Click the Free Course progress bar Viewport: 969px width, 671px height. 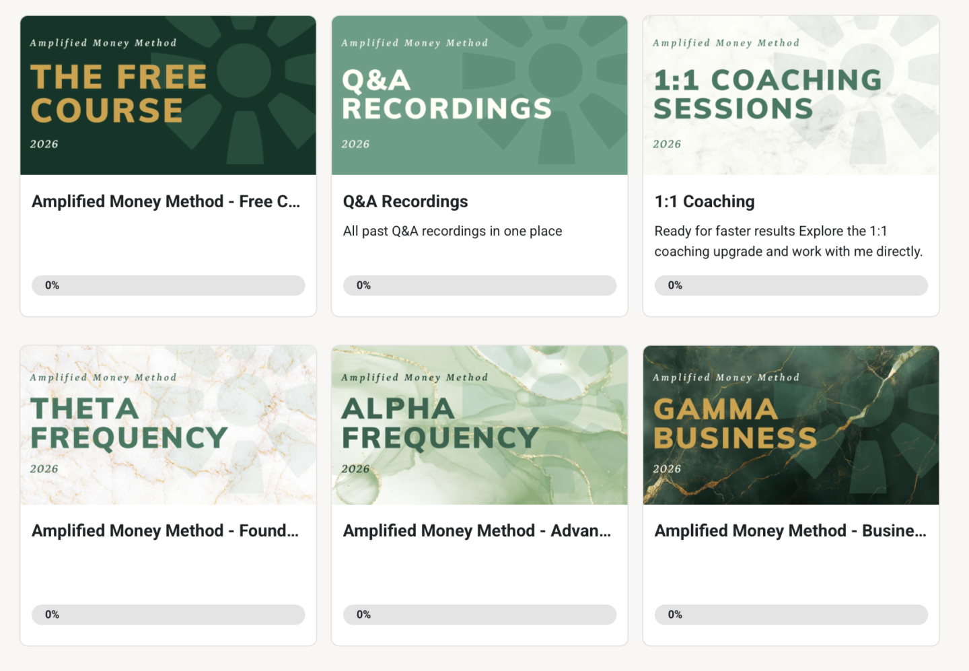[x=168, y=285]
